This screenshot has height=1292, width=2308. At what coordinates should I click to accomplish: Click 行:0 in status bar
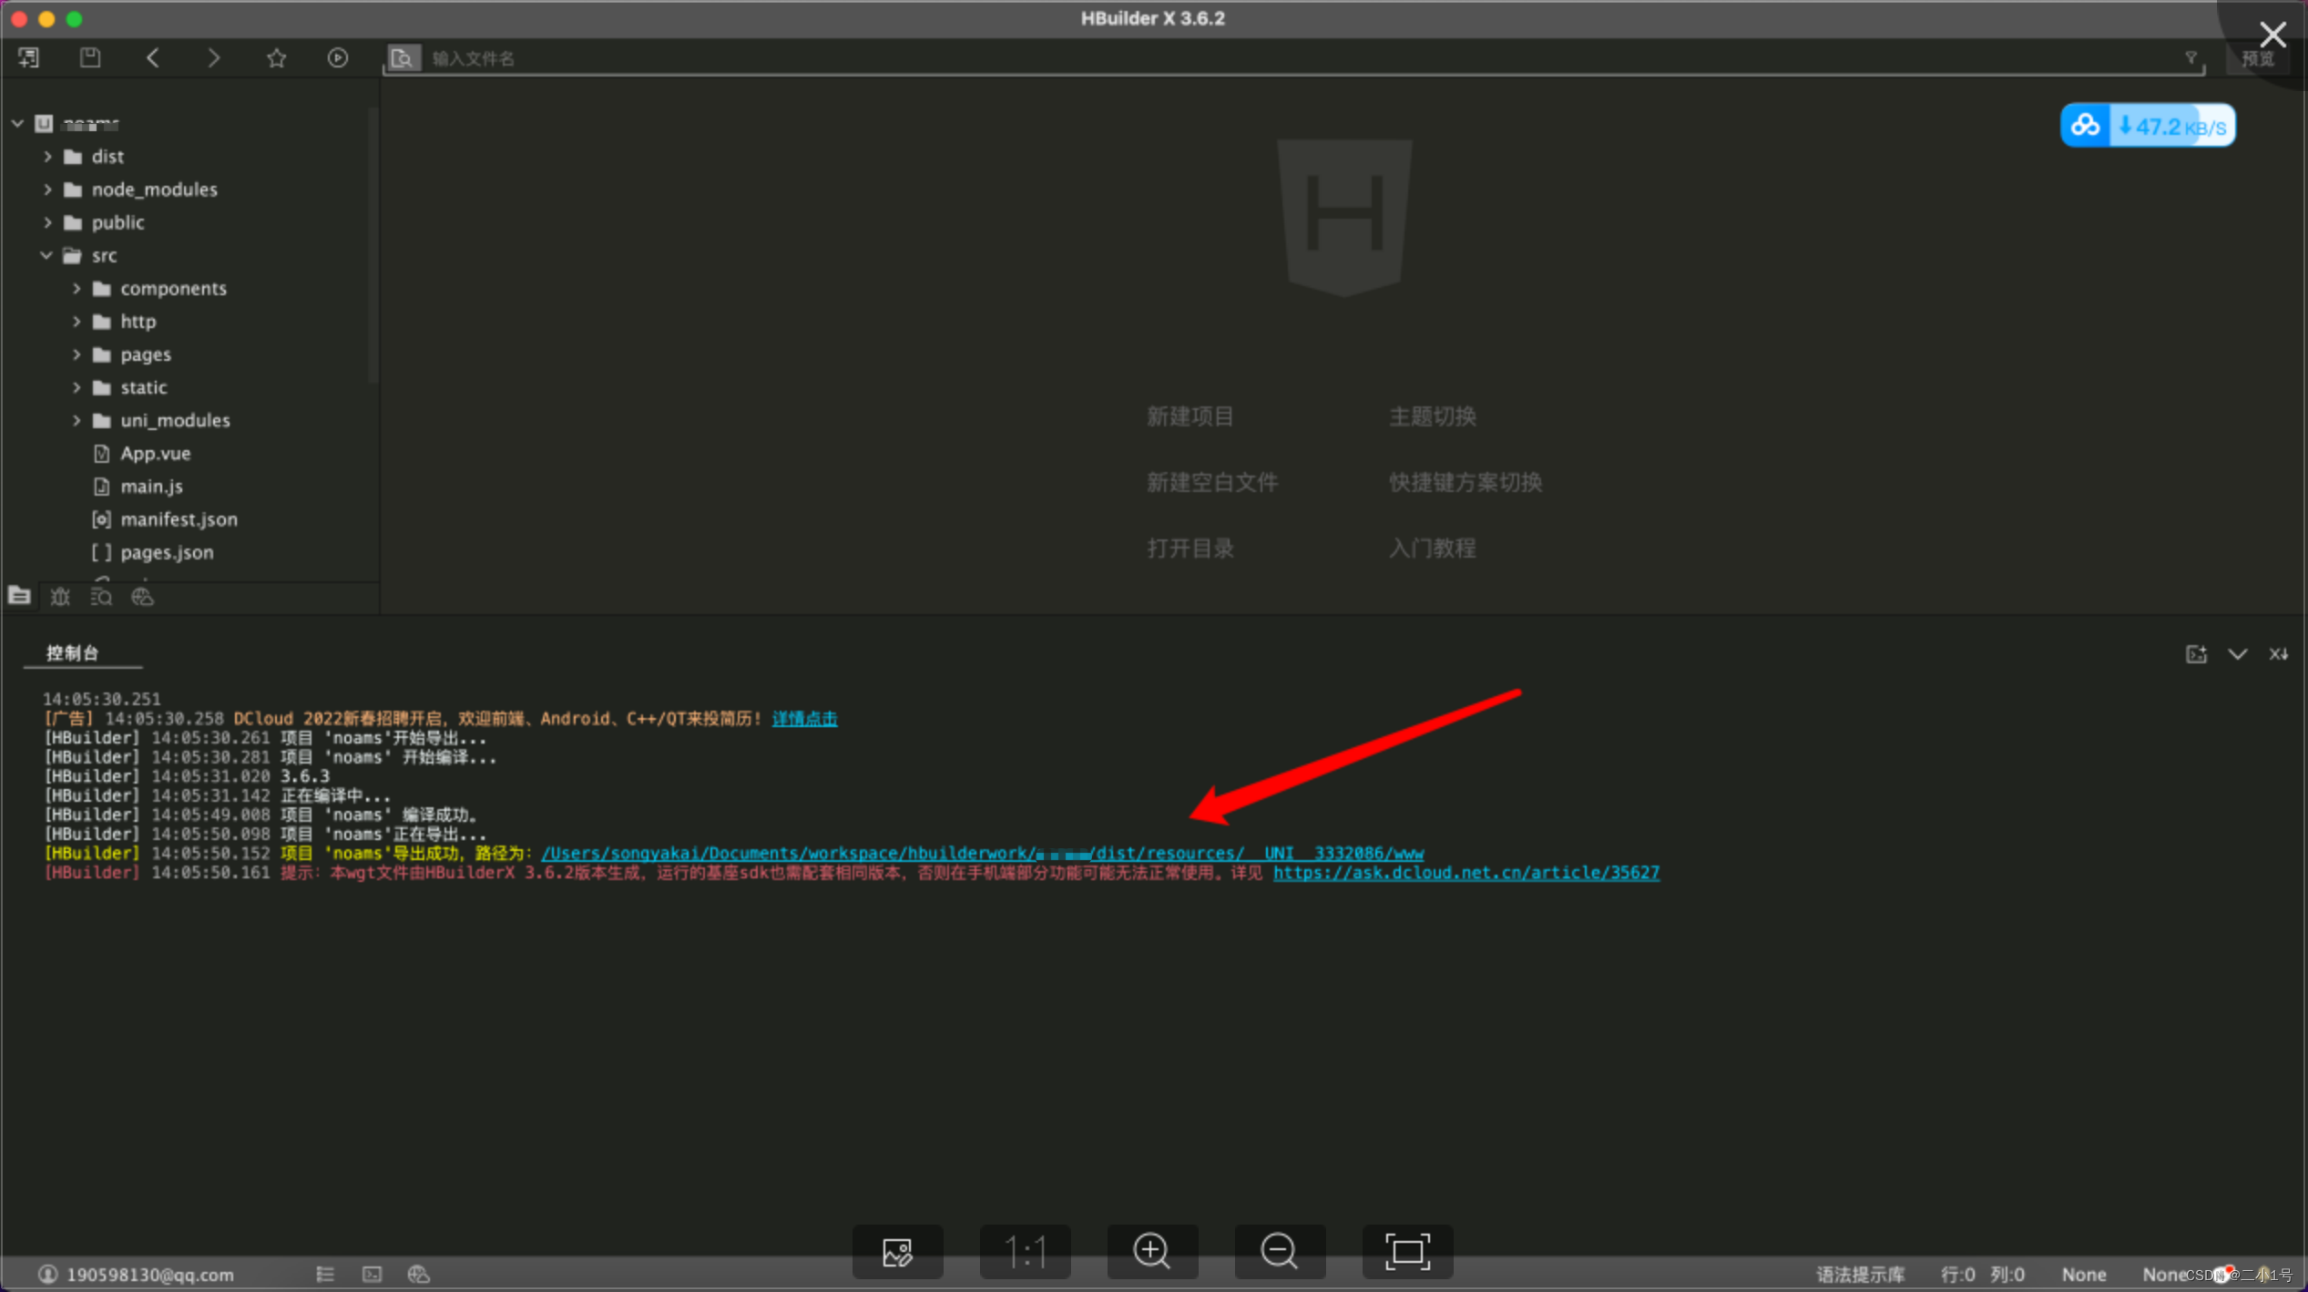pyautogui.click(x=1957, y=1275)
